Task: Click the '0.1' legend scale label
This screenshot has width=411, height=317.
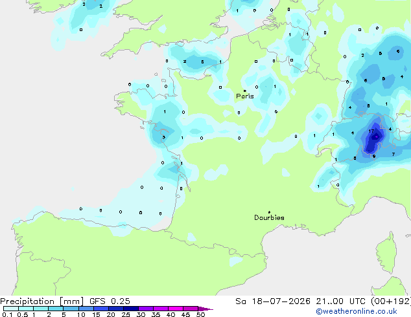Action: click(7, 314)
